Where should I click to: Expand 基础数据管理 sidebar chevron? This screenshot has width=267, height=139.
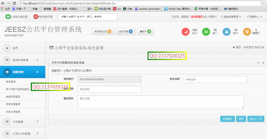tap(37, 60)
